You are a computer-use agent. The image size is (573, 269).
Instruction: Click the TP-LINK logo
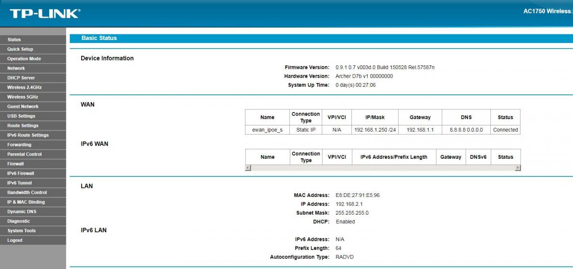pos(45,13)
